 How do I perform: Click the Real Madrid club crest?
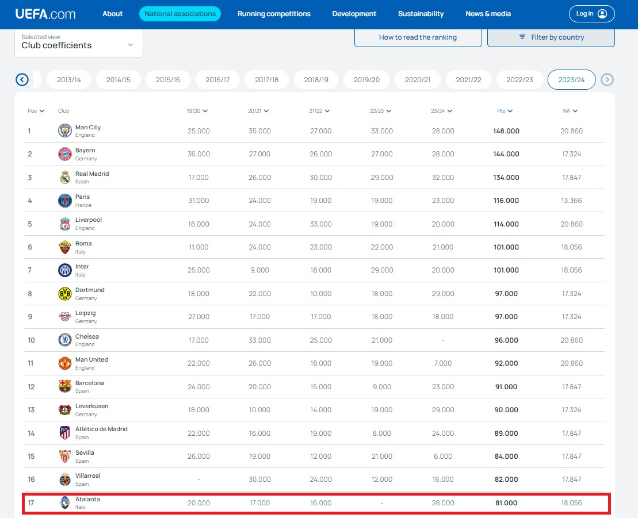[x=65, y=178]
